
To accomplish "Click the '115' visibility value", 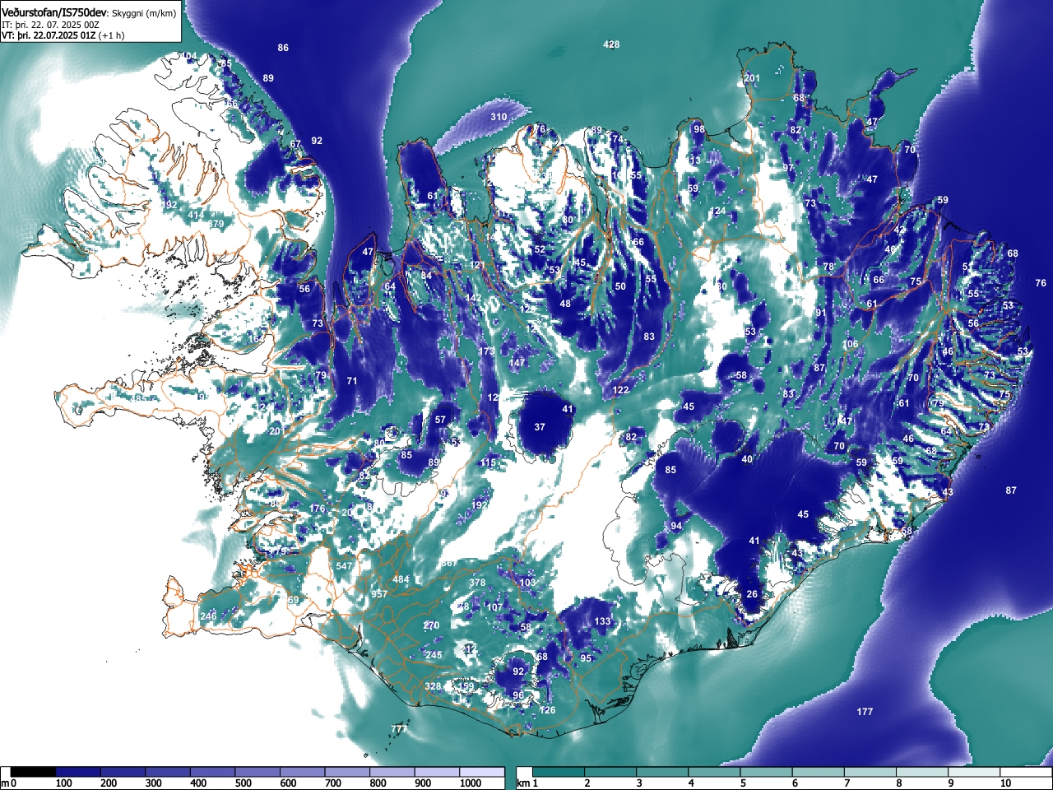I will click(489, 463).
